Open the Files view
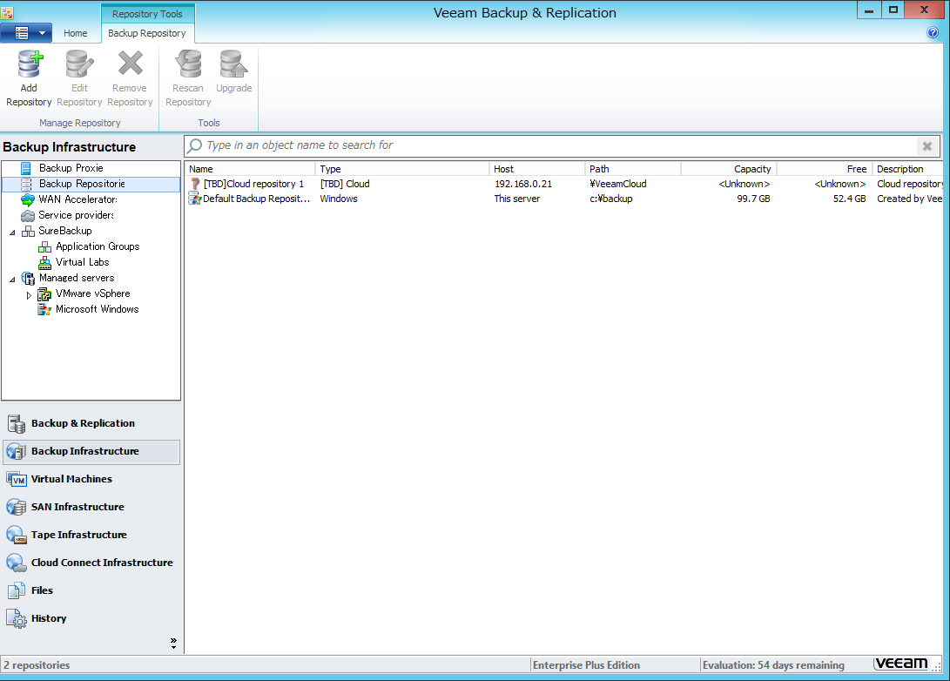The width and height of the screenshot is (950, 681). (x=91, y=590)
